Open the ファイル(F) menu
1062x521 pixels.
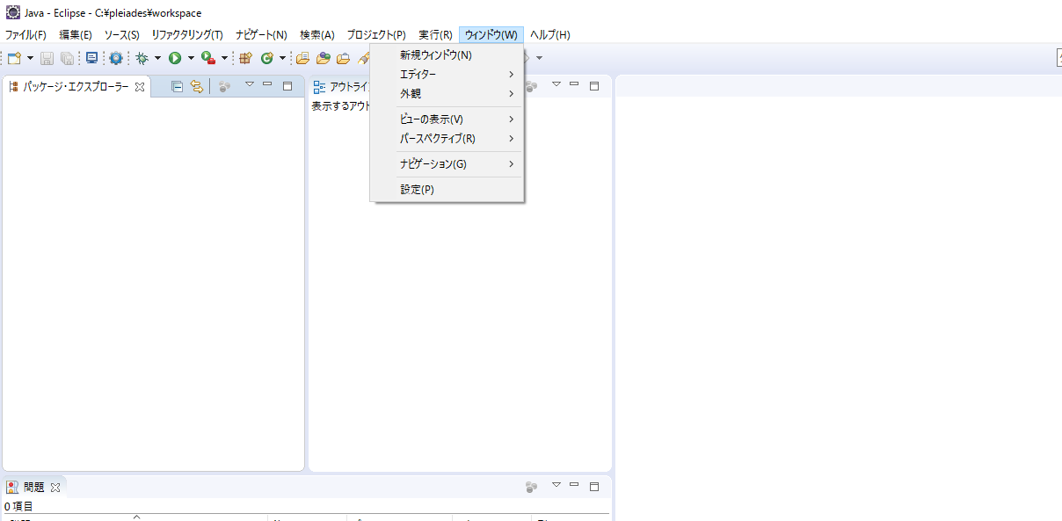25,35
